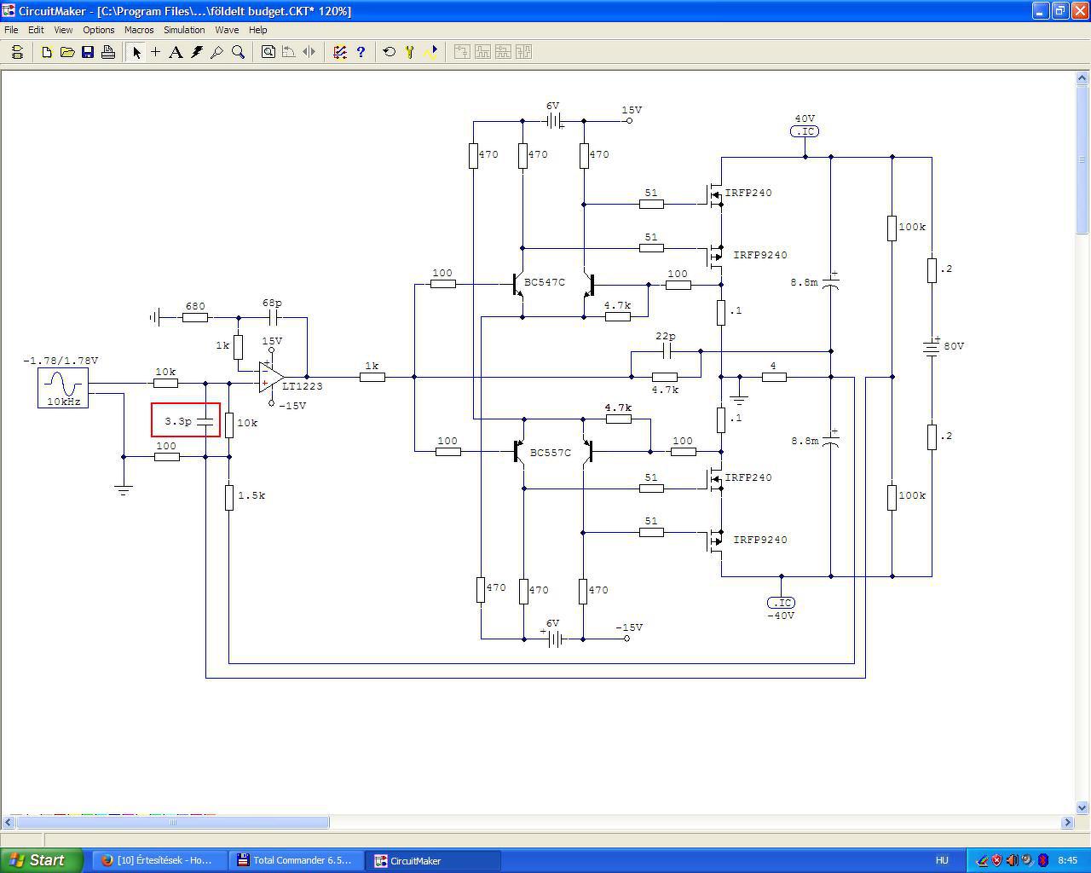Click the Print icon in toolbar
The height and width of the screenshot is (873, 1091).
point(108,52)
